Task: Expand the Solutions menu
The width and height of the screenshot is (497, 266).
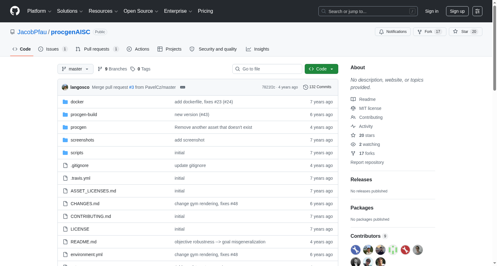Action: tap(70, 11)
